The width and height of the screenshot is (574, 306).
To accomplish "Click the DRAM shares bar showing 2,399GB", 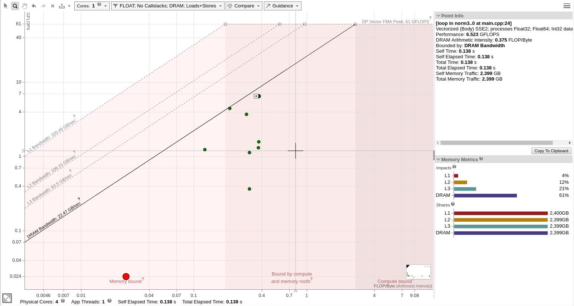I will tap(501, 233).
